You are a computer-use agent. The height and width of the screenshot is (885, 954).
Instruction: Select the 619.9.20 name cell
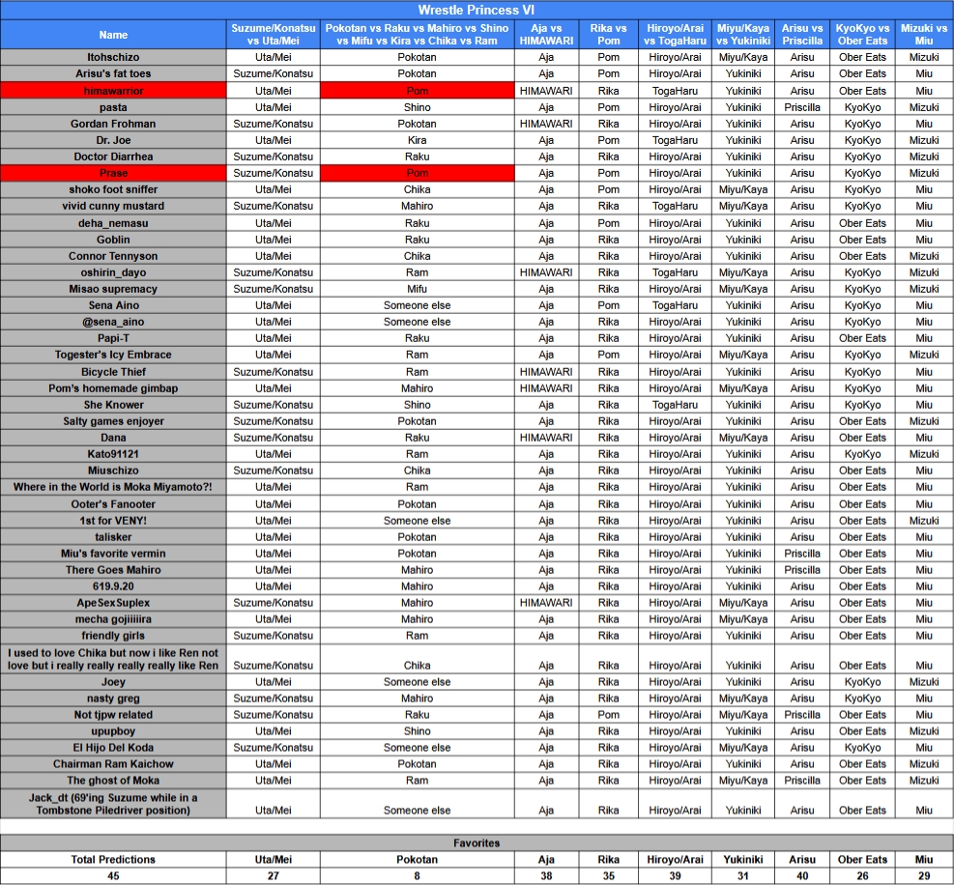click(113, 586)
